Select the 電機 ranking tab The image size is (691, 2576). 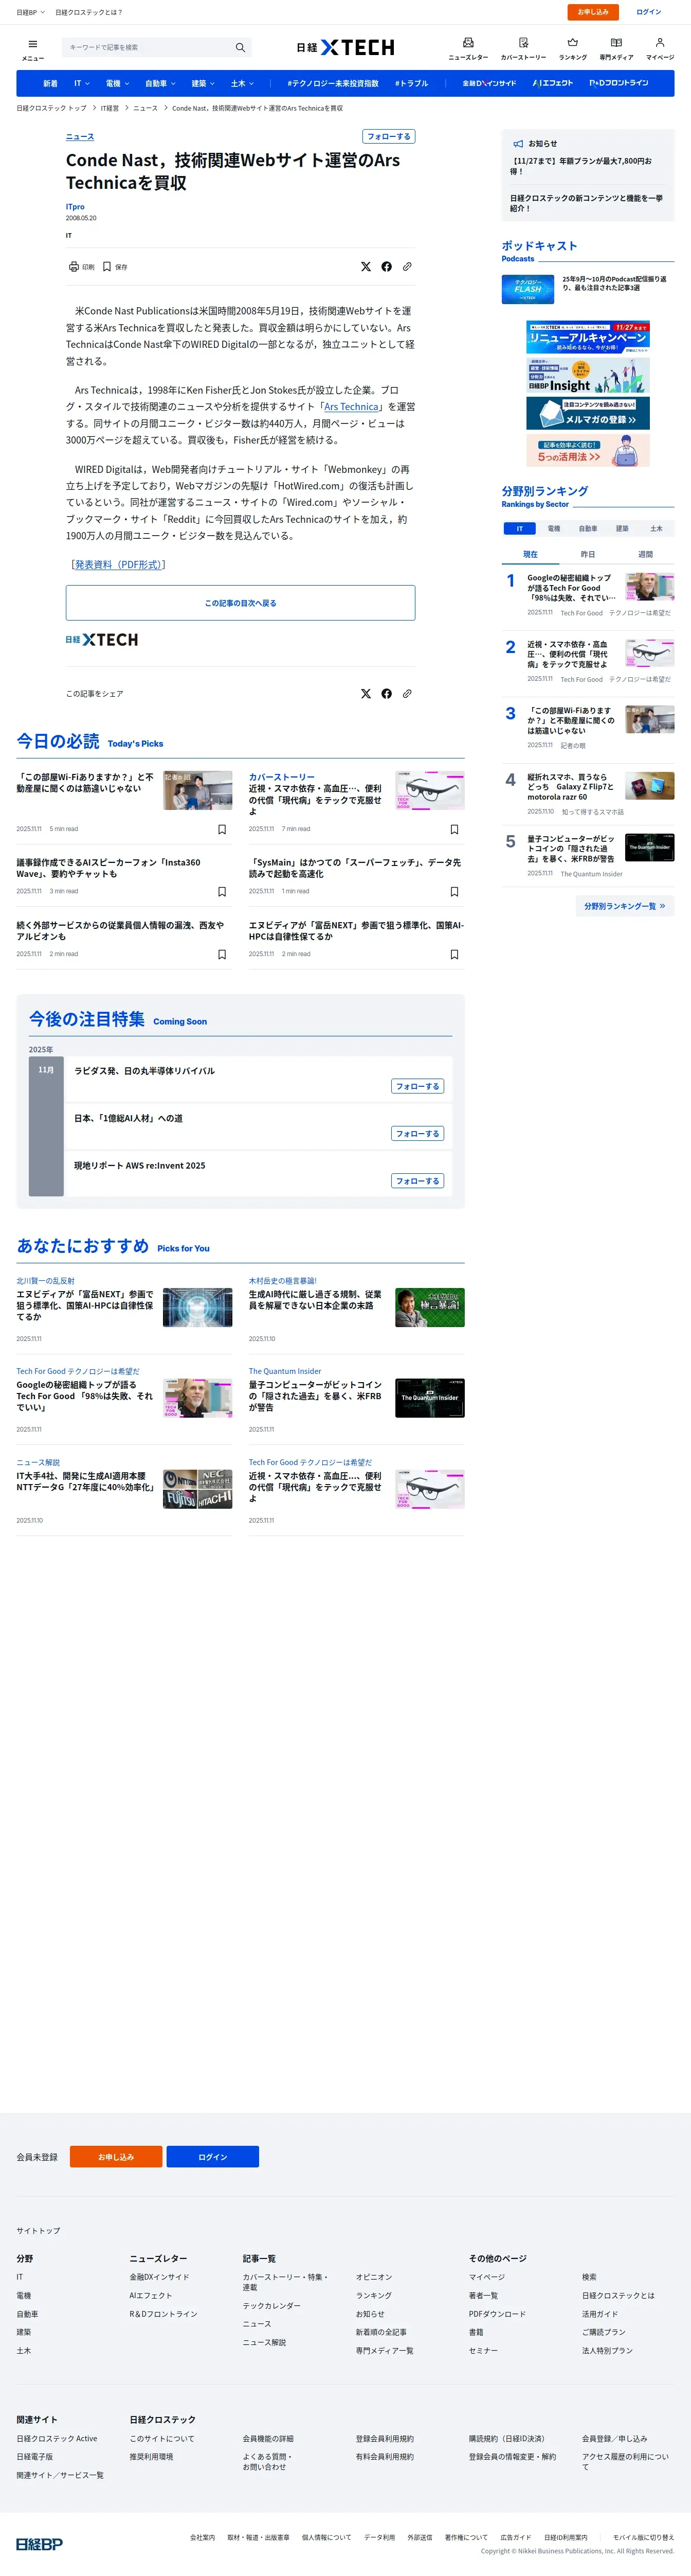click(x=553, y=528)
